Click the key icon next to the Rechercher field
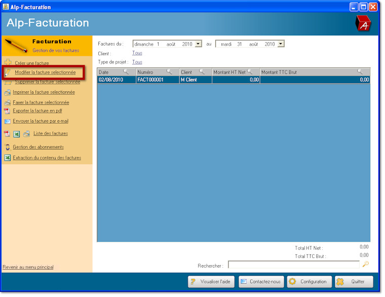The image size is (385, 297). (366, 265)
